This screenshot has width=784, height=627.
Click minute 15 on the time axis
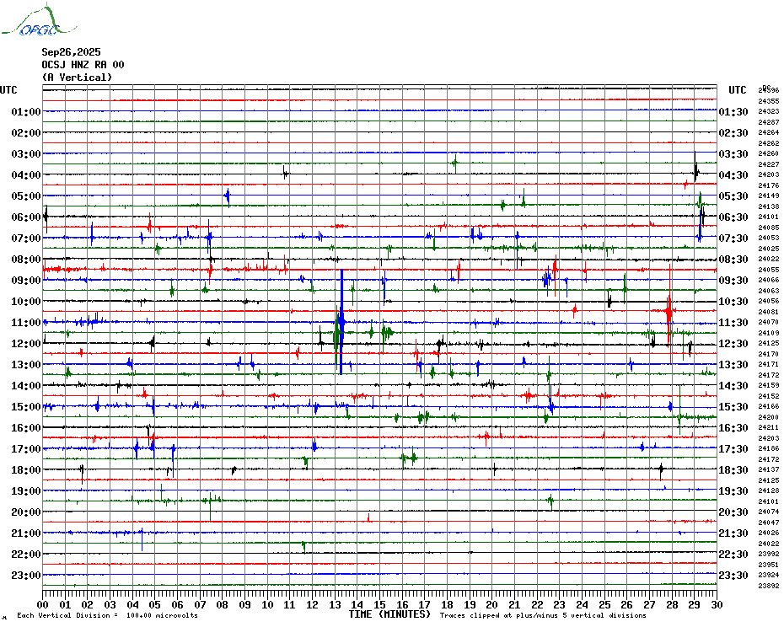pos(379,604)
